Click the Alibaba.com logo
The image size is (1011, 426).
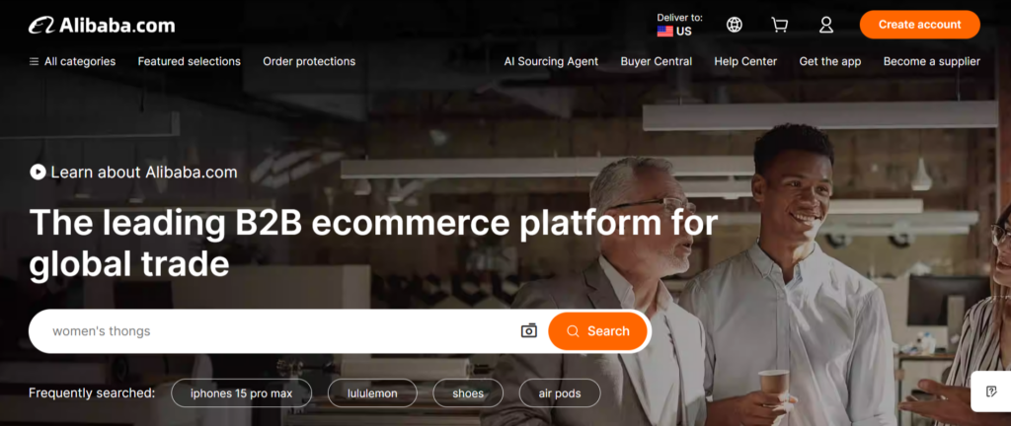[102, 25]
